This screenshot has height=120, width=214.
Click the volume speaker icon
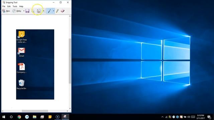click(x=189, y=117)
